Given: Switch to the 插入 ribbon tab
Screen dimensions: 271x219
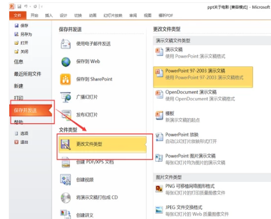Looking at the screenshot, I should click(x=49, y=16).
